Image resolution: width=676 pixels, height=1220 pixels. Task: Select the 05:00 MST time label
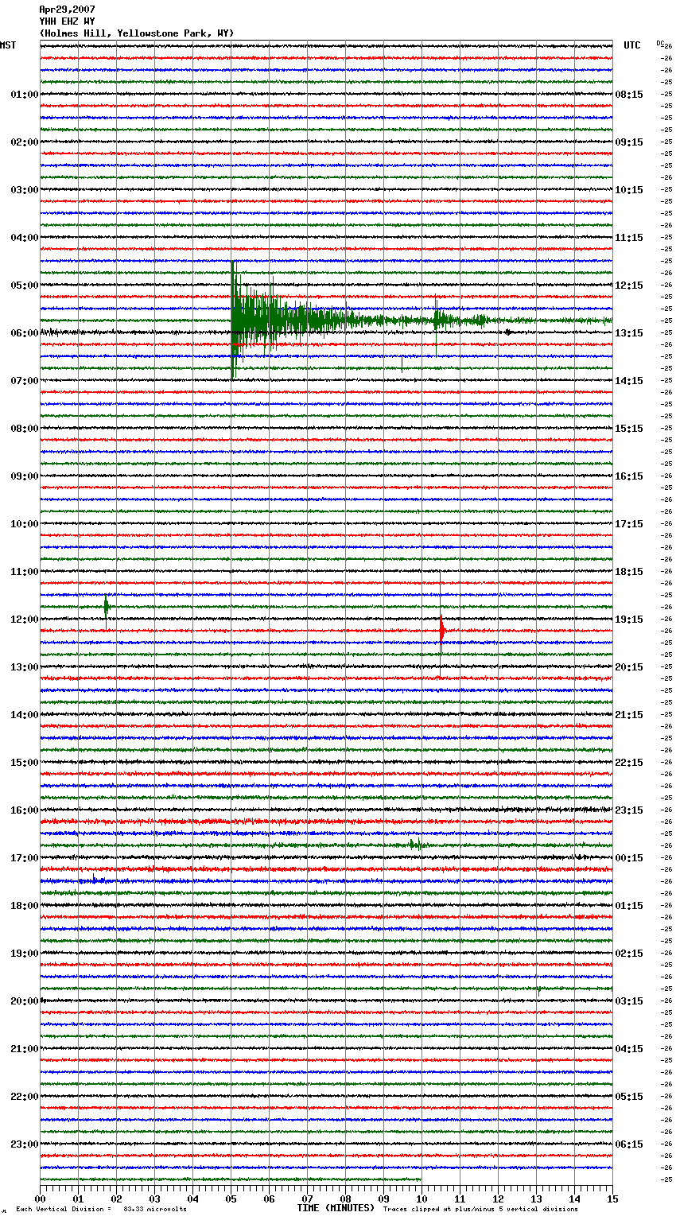coord(25,286)
